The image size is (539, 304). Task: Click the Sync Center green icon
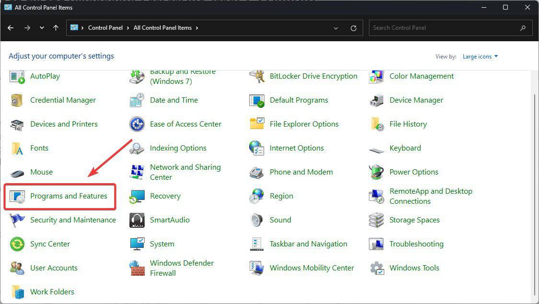coord(17,244)
